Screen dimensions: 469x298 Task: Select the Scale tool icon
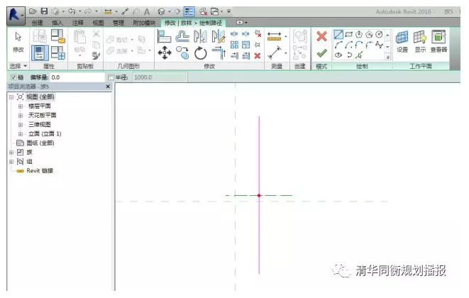246,45
